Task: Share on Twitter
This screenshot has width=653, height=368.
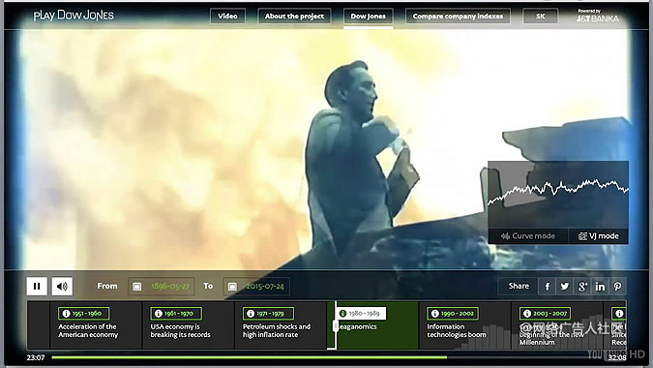Action: 565,287
